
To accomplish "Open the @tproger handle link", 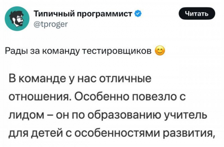I will click(51, 24).
